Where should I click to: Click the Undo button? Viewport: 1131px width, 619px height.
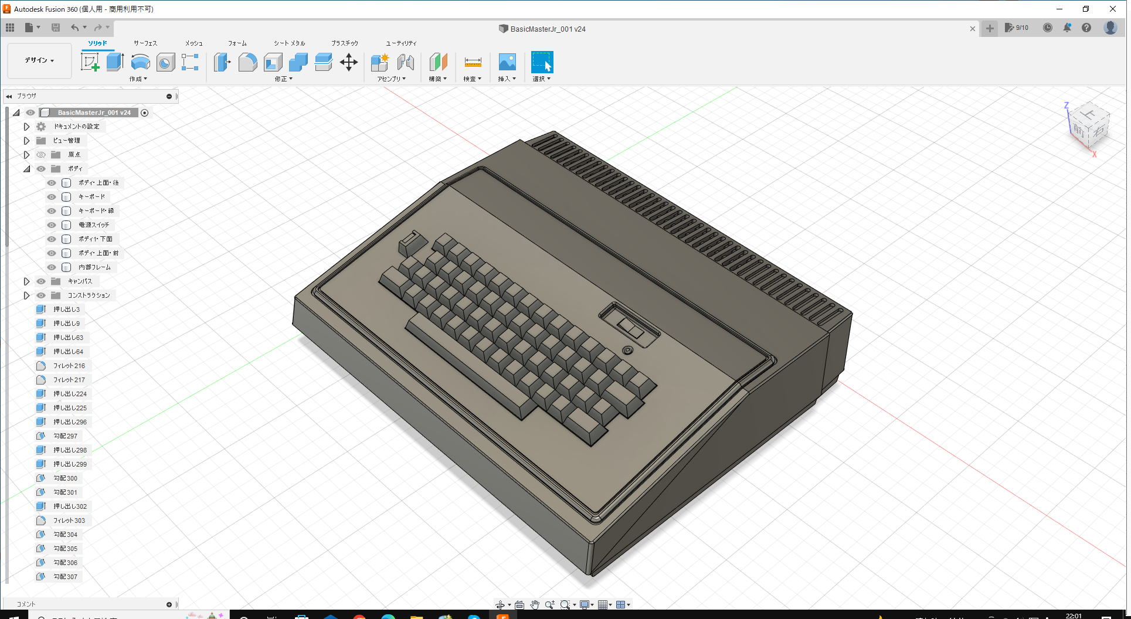[x=75, y=27]
